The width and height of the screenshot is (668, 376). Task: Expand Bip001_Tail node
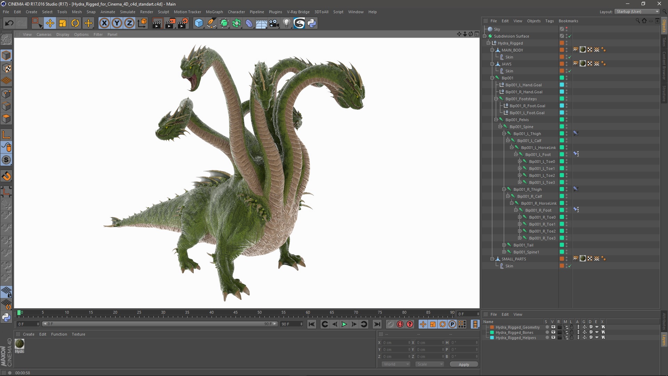tap(504, 245)
